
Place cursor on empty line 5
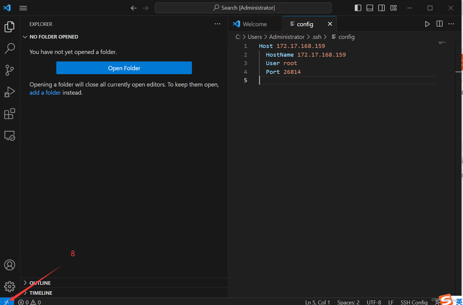click(347, 80)
